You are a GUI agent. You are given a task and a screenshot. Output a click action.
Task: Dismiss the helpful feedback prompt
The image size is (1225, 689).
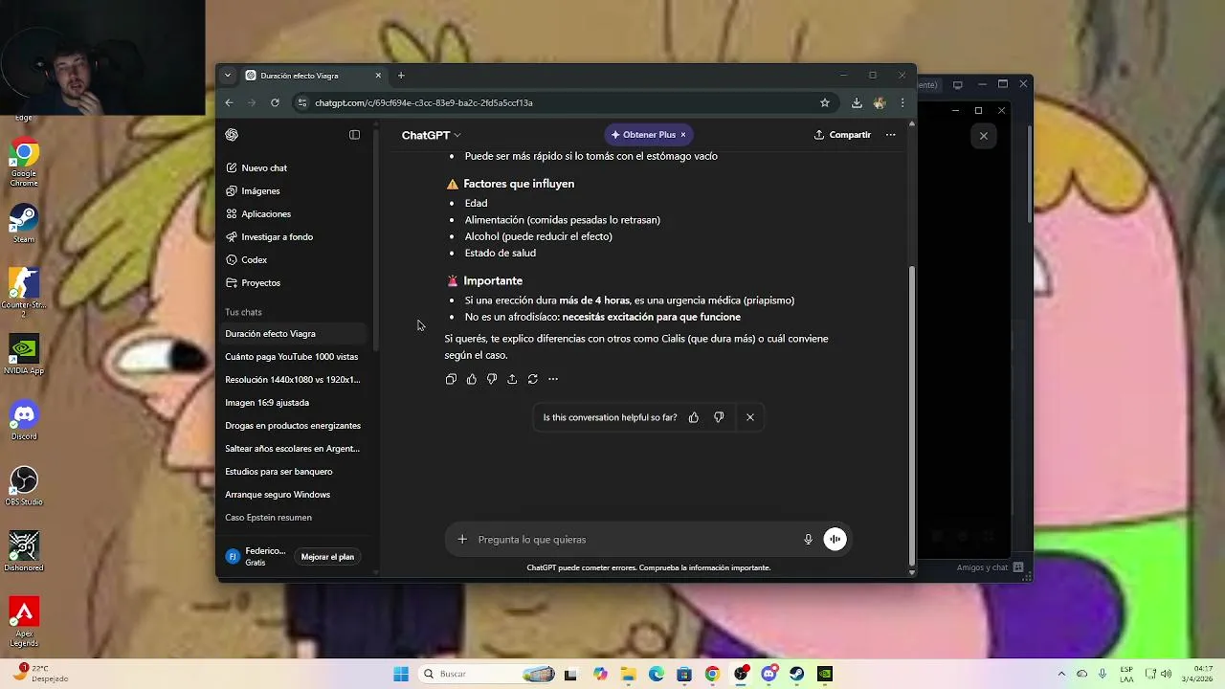click(750, 417)
